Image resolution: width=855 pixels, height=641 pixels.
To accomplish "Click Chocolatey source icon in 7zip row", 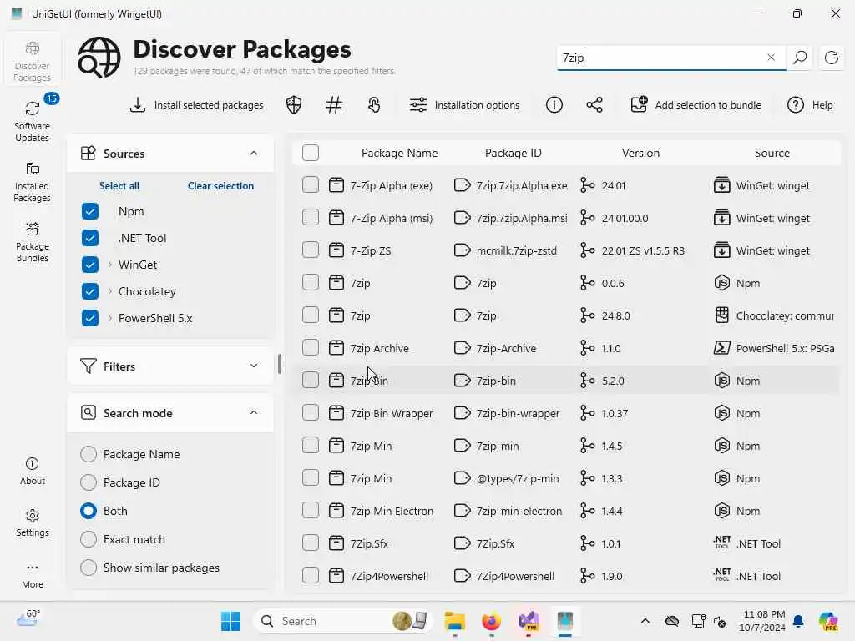I will pyautogui.click(x=722, y=315).
